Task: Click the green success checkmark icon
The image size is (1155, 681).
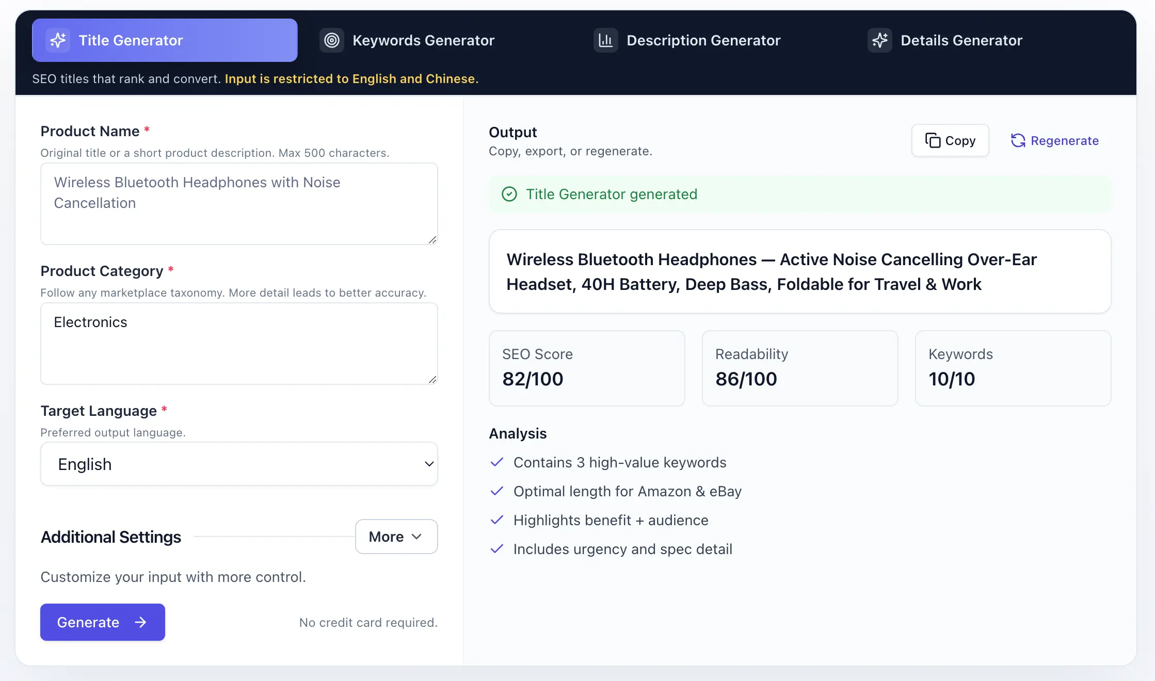Action: tap(509, 194)
